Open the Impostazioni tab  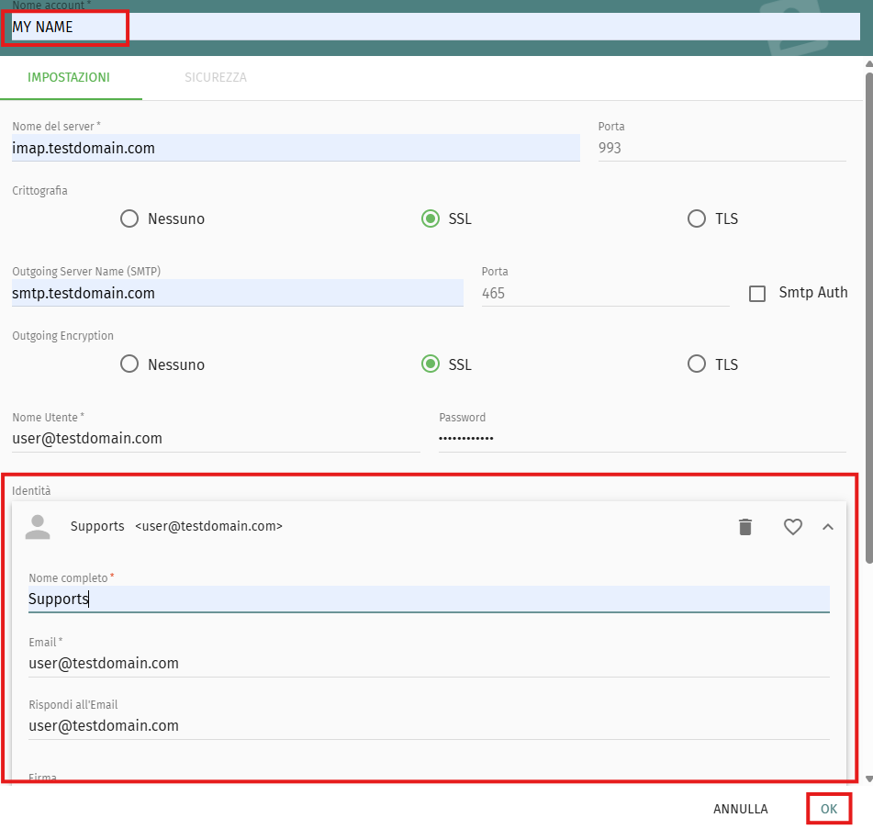point(69,78)
